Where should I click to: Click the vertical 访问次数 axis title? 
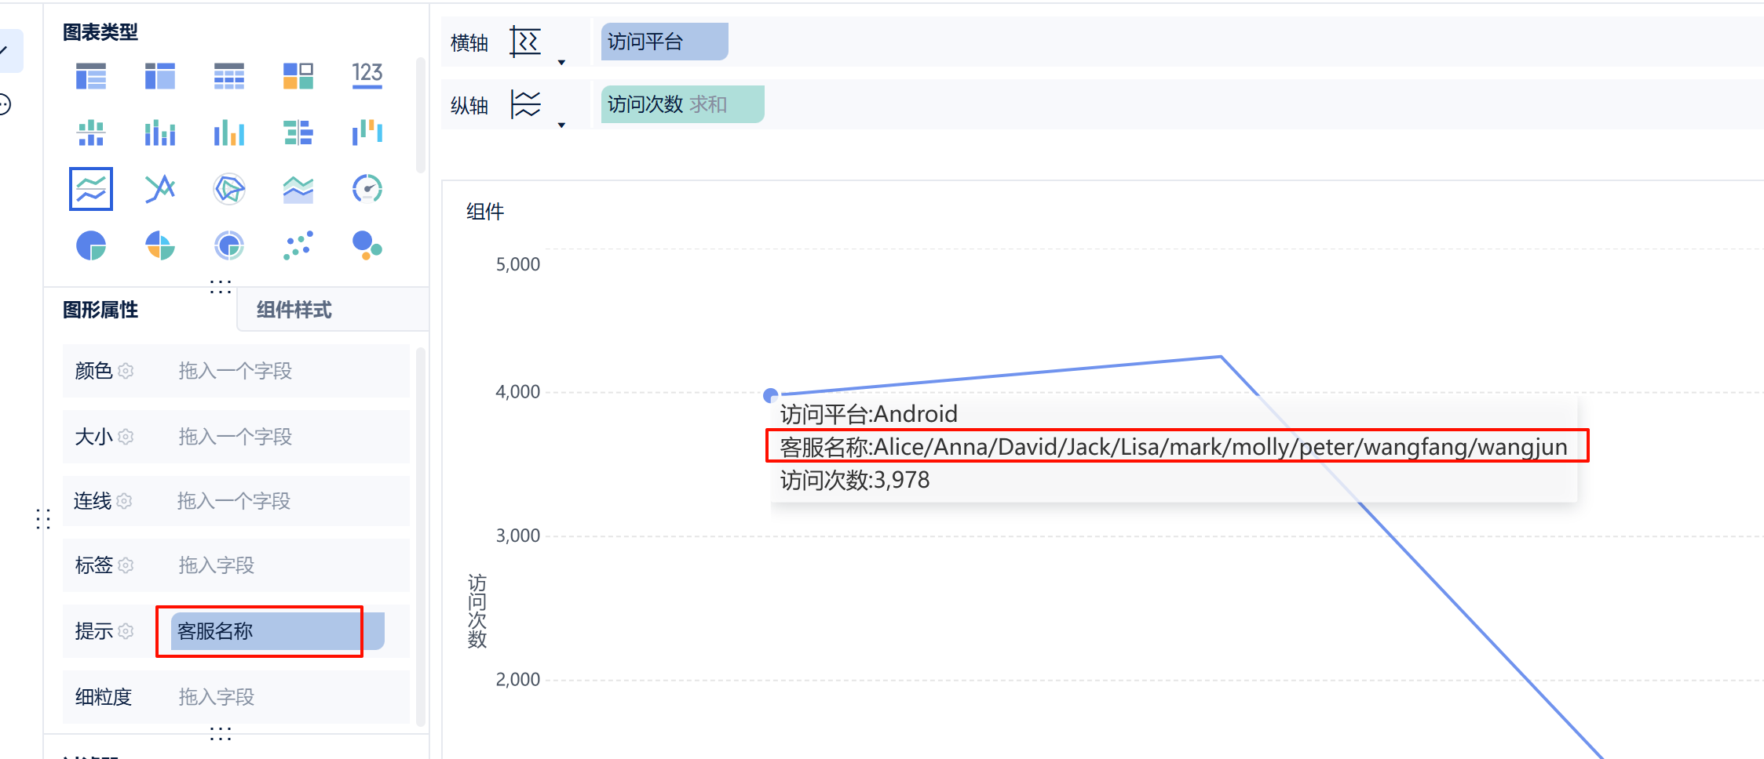click(x=477, y=611)
